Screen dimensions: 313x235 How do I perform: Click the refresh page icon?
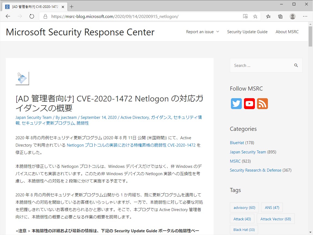(32, 16)
